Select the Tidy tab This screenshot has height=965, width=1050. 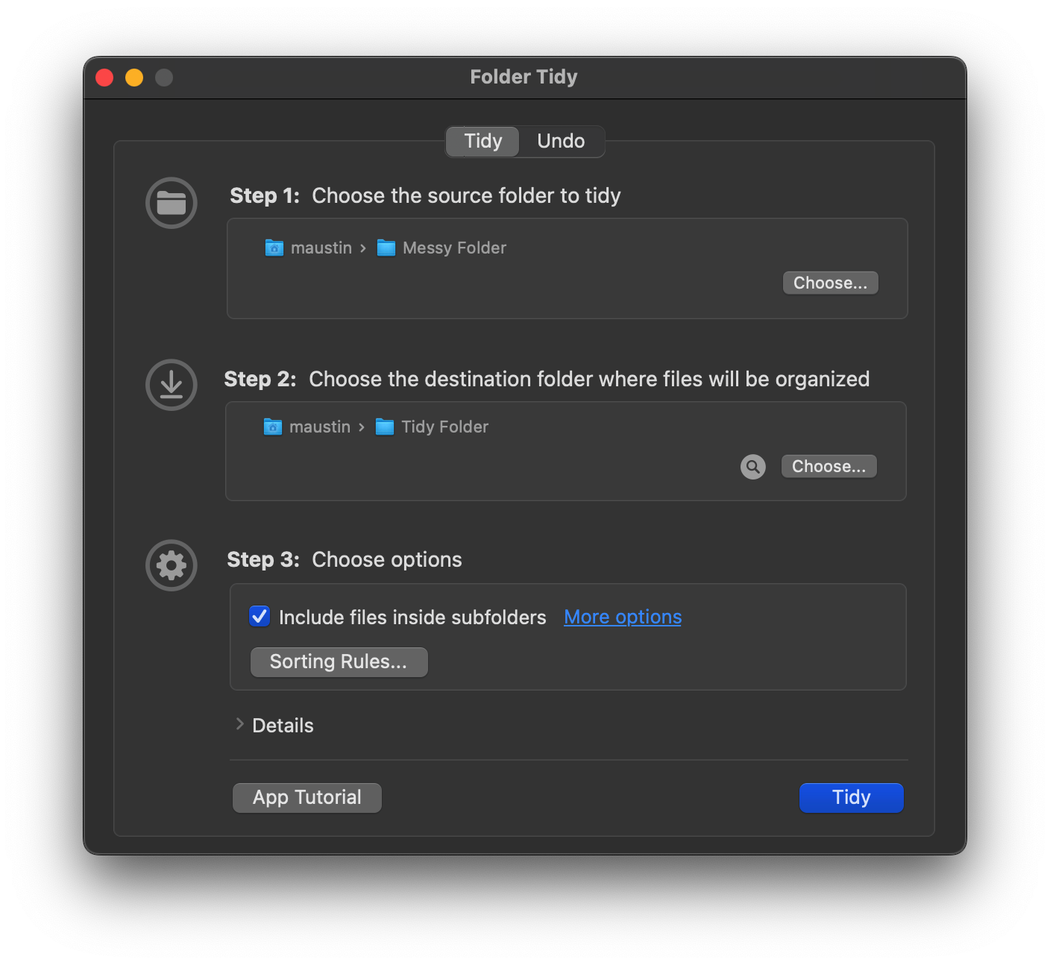tap(482, 141)
